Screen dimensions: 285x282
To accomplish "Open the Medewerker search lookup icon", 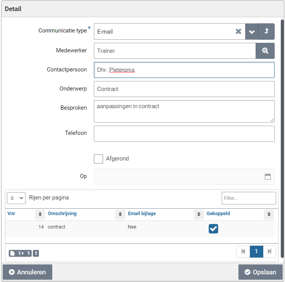I will pyautogui.click(x=265, y=51).
